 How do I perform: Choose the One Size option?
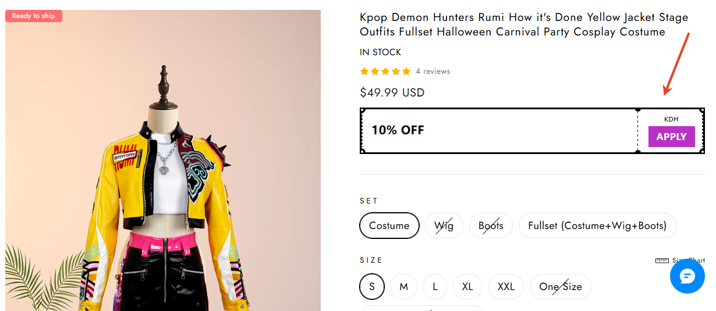click(560, 287)
